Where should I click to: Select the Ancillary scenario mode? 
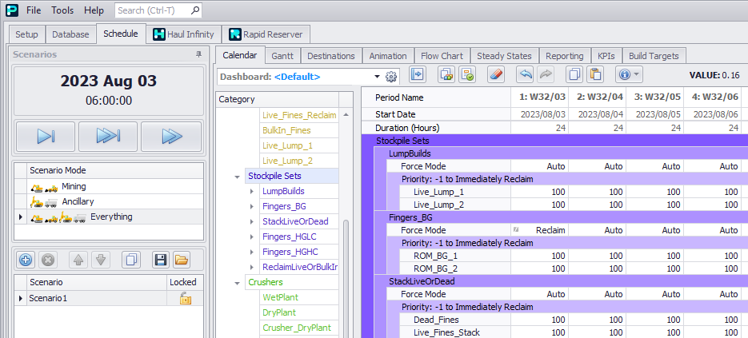coord(77,201)
